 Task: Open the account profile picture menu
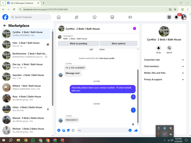tap(184, 17)
